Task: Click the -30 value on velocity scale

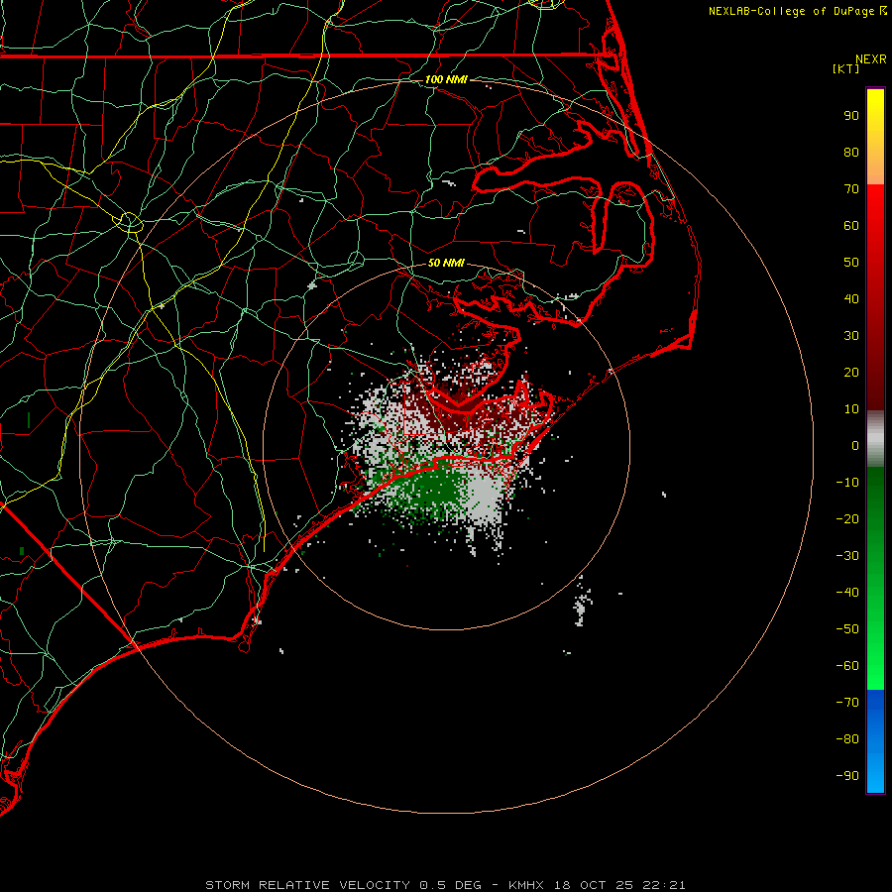Action: [x=847, y=556]
